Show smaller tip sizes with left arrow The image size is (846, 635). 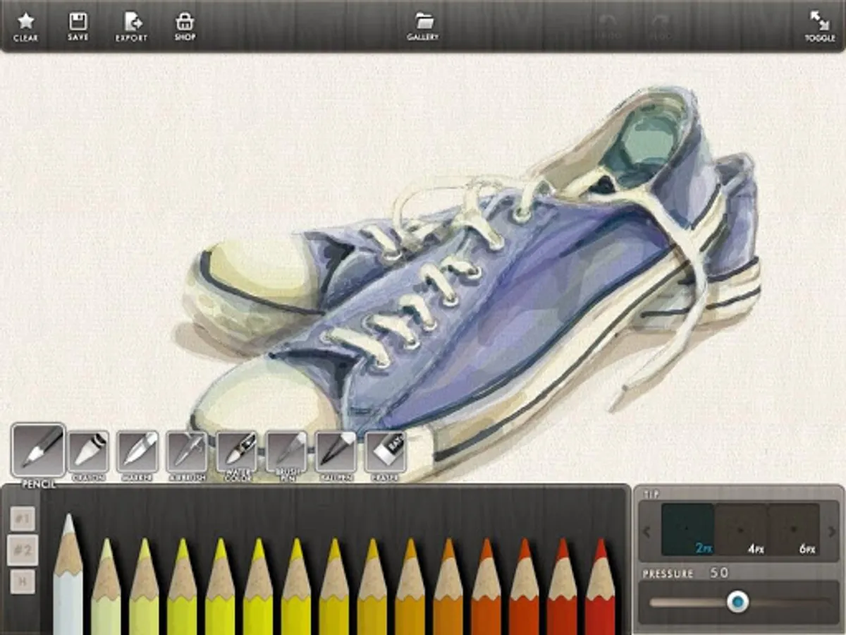[x=648, y=531]
